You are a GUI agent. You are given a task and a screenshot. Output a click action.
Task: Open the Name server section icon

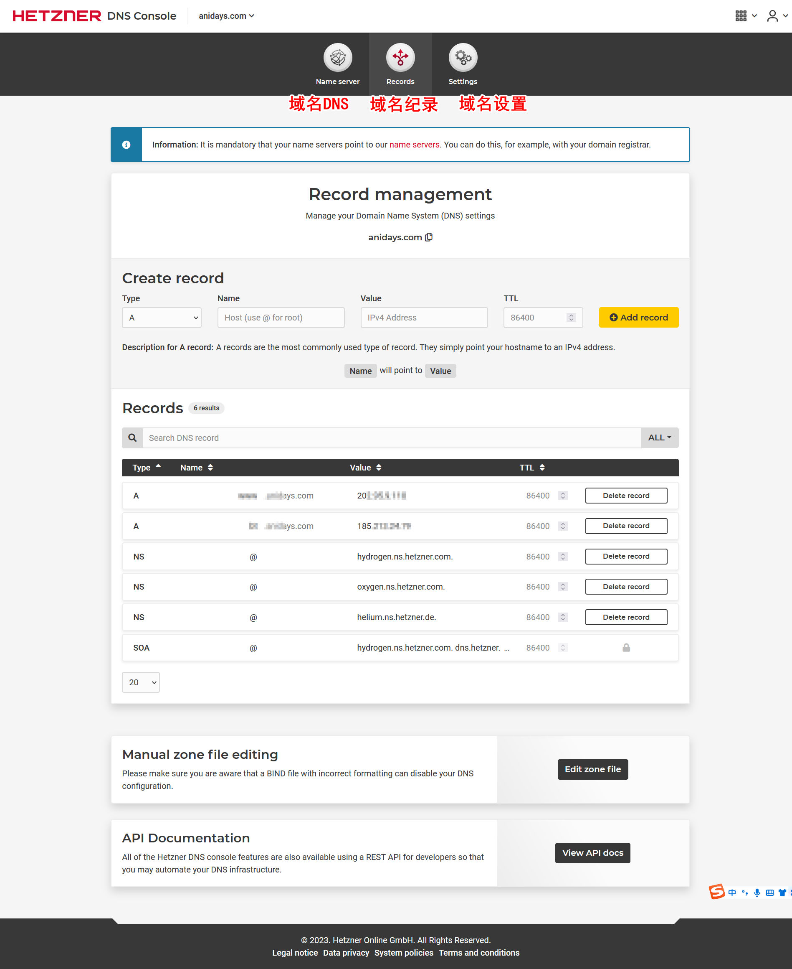(338, 58)
